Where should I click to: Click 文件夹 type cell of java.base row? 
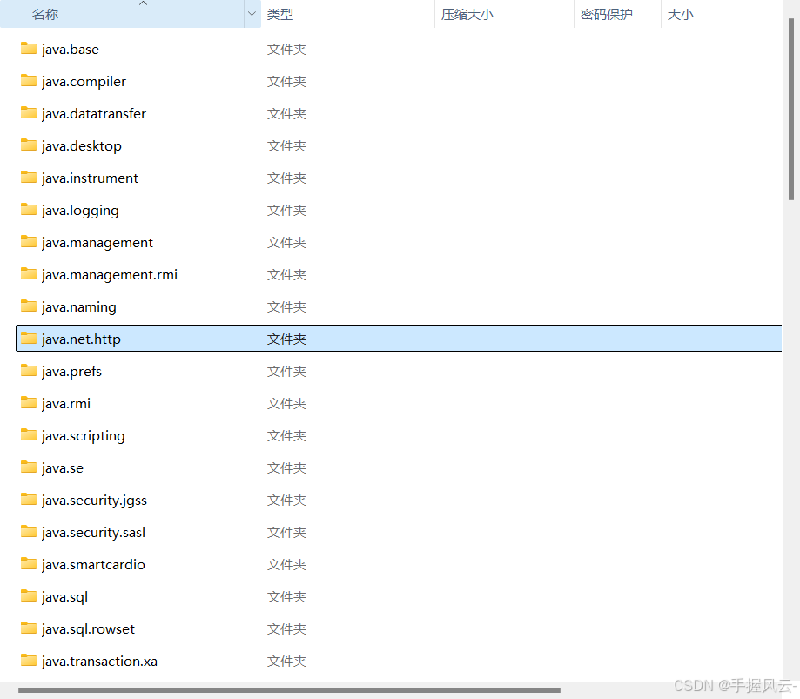click(286, 49)
